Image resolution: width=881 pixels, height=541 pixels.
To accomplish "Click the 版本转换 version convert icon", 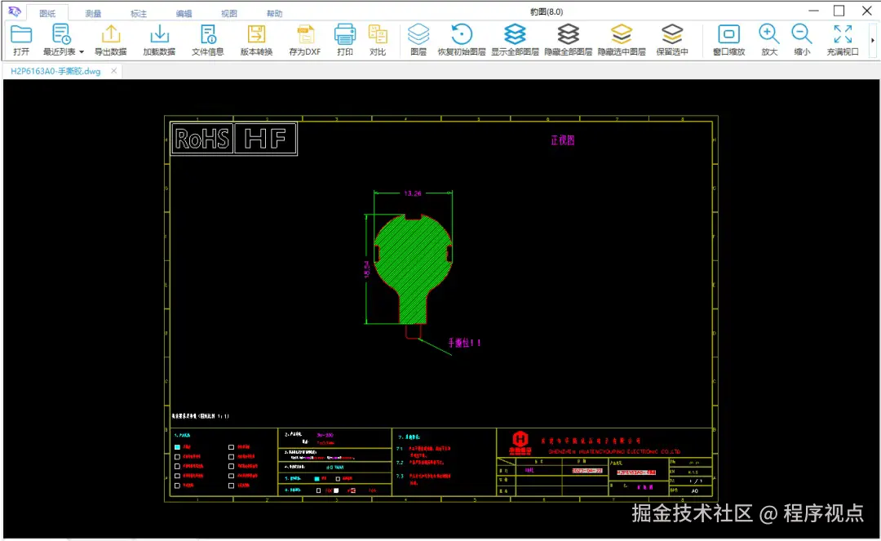I will pyautogui.click(x=256, y=34).
